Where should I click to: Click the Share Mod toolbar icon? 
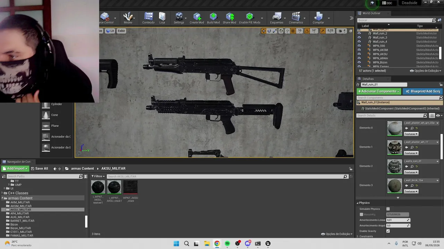point(230,18)
